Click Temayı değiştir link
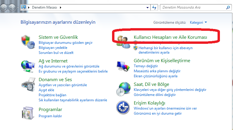Image resolution: width=233 pixels, height=130 pixels. [x=146, y=66]
